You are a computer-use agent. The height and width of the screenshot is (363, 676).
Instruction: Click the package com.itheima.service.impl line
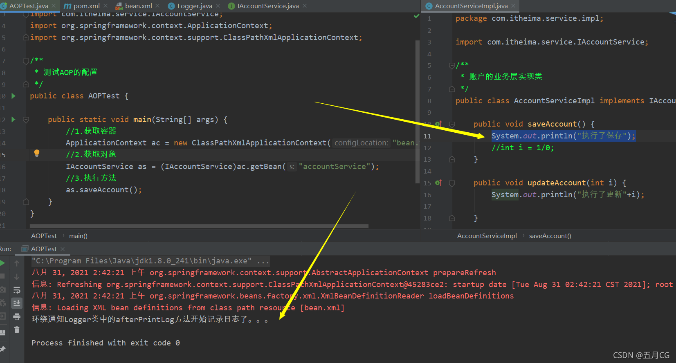[530, 18]
